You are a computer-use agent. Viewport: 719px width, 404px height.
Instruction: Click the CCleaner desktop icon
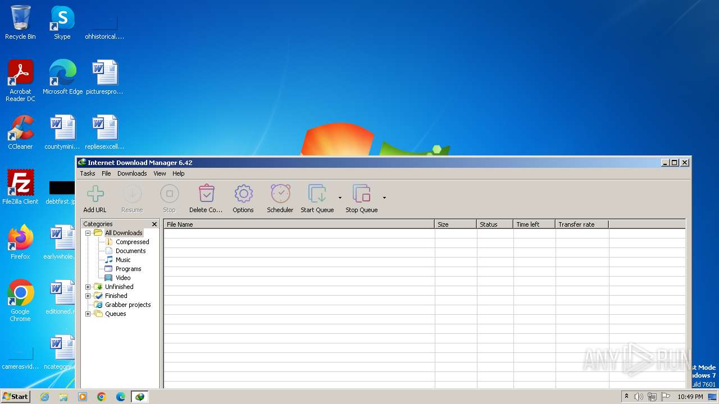pyautogui.click(x=20, y=132)
